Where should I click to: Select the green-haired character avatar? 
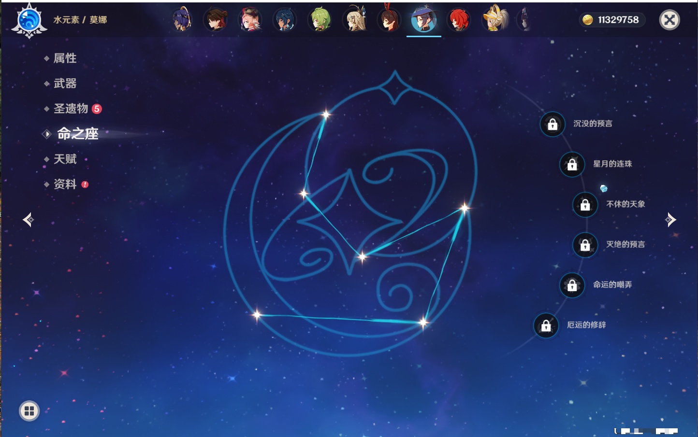[x=320, y=20]
